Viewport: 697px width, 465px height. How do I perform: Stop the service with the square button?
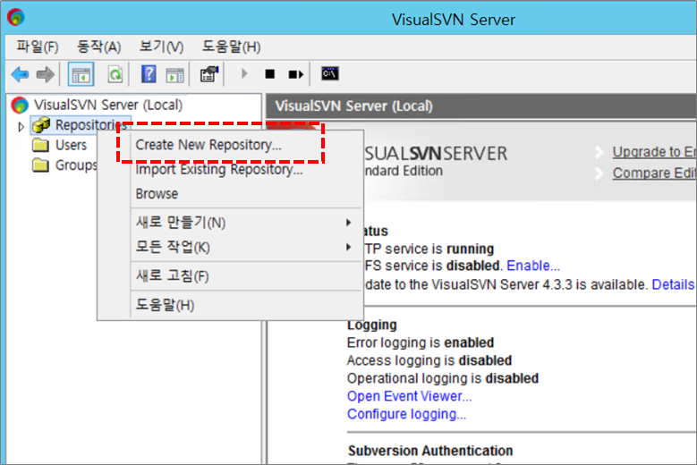pyautogui.click(x=269, y=73)
